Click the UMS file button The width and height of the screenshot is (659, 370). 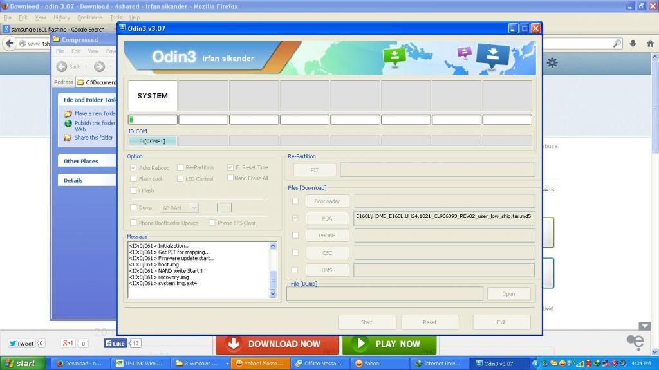pyautogui.click(x=327, y=270)
